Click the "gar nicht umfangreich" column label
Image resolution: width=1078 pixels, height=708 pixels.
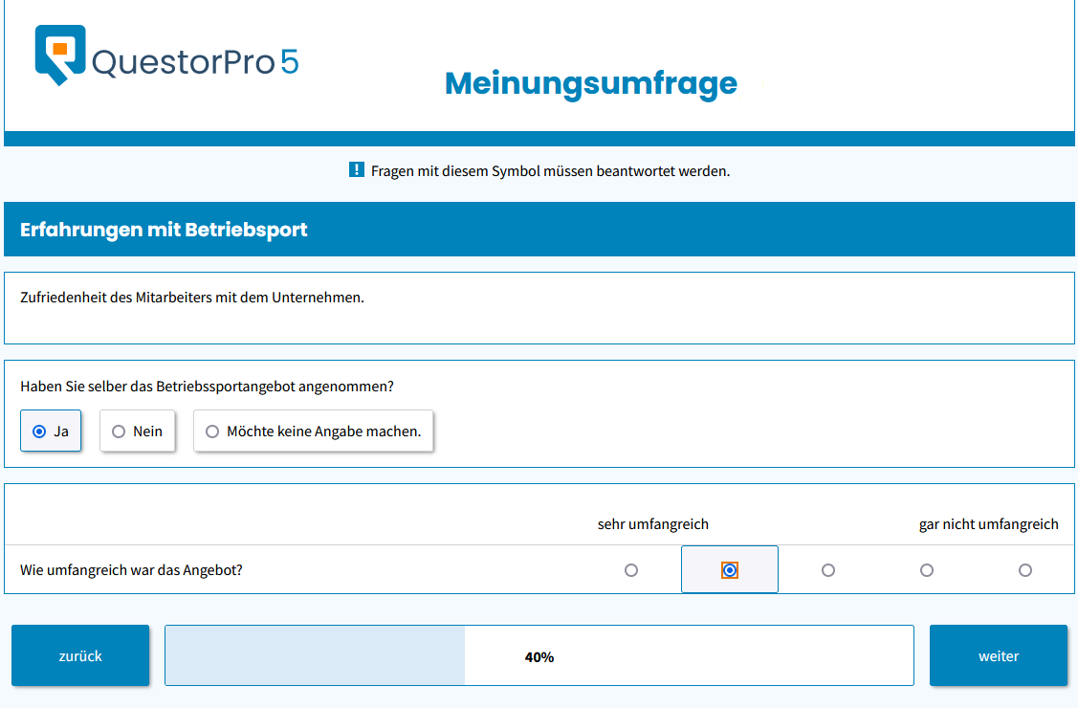tap(988, 524)
